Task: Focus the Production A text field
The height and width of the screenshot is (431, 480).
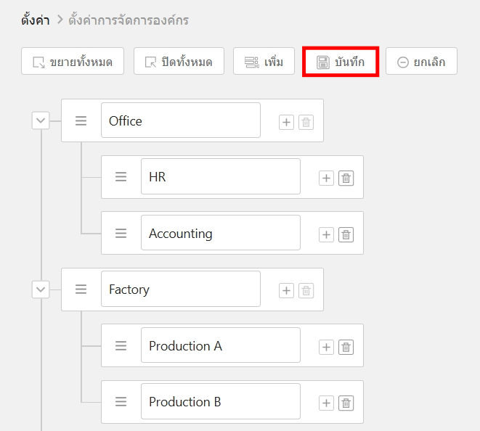Action: (220, 345)
